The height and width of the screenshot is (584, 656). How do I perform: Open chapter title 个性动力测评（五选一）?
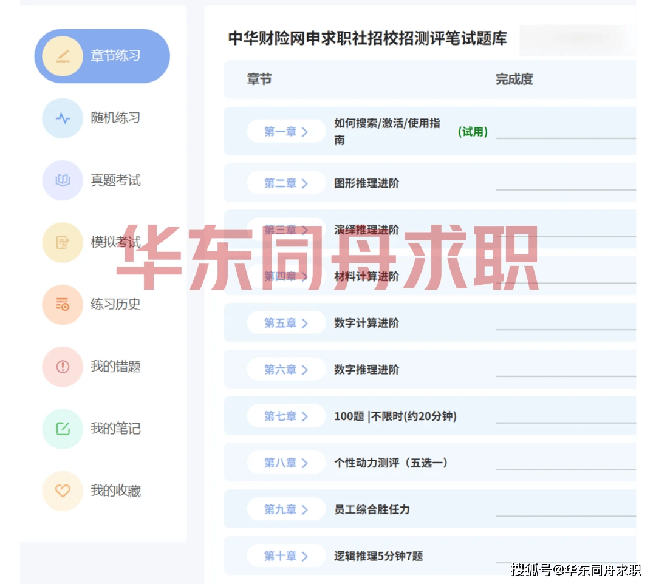[x=391, y=463]
